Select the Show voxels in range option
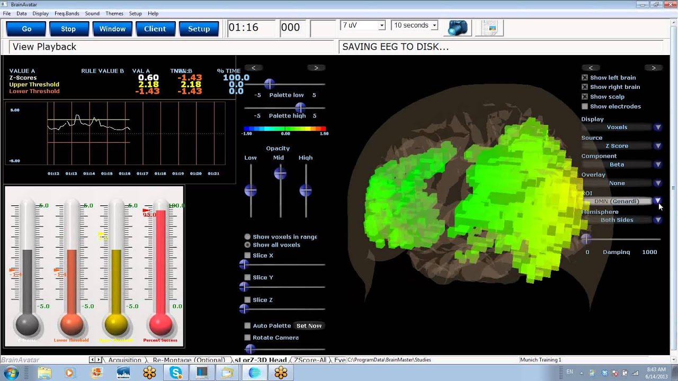 click(247, 237)
